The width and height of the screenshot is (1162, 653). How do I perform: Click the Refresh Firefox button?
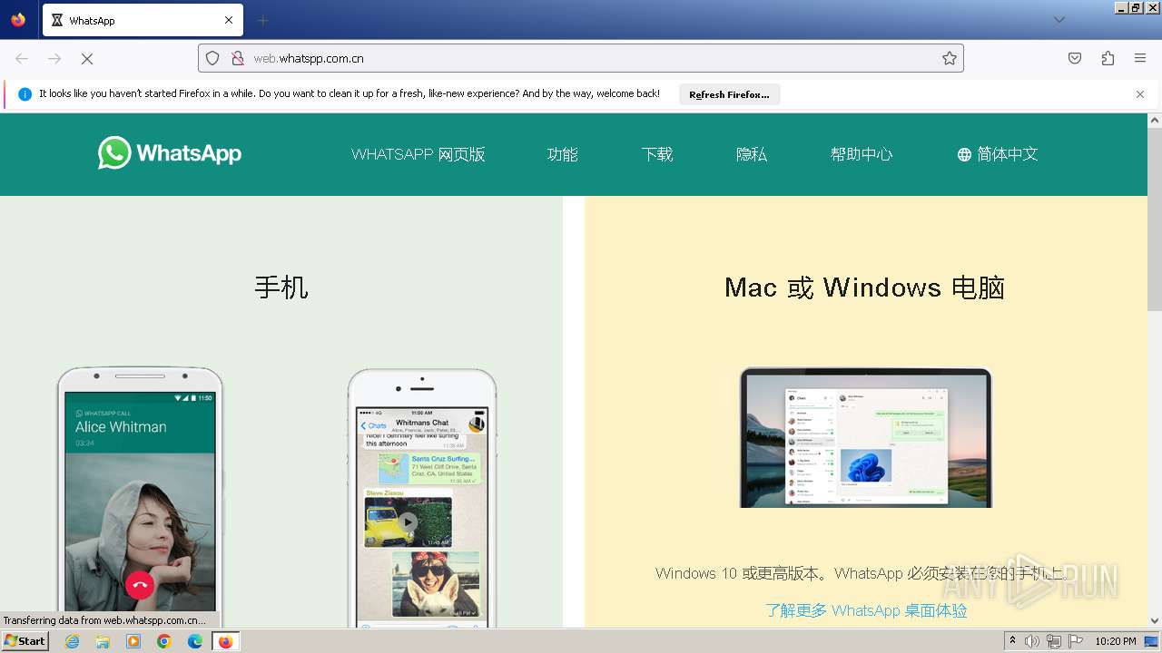click(x=729, y=94)
